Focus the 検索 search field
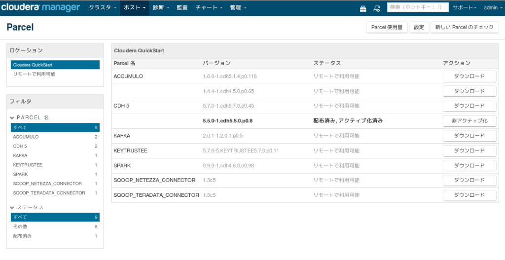 pos(418,7)
